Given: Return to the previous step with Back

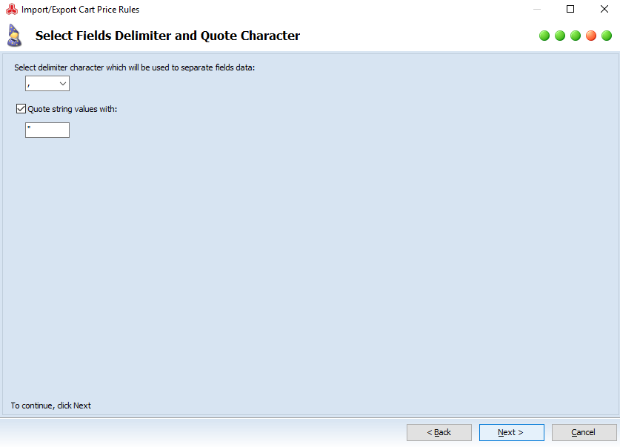Looking at the screenshot, I should coord(439,432).
